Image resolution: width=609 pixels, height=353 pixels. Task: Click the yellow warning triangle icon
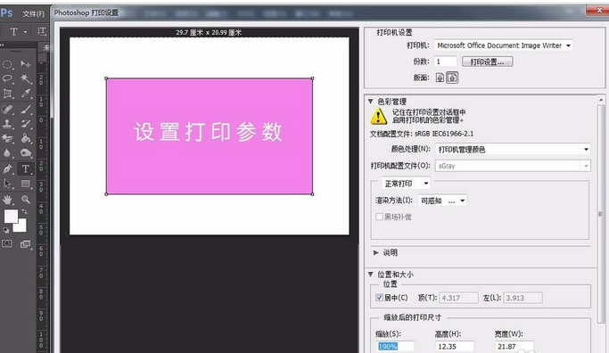point(379,116)
